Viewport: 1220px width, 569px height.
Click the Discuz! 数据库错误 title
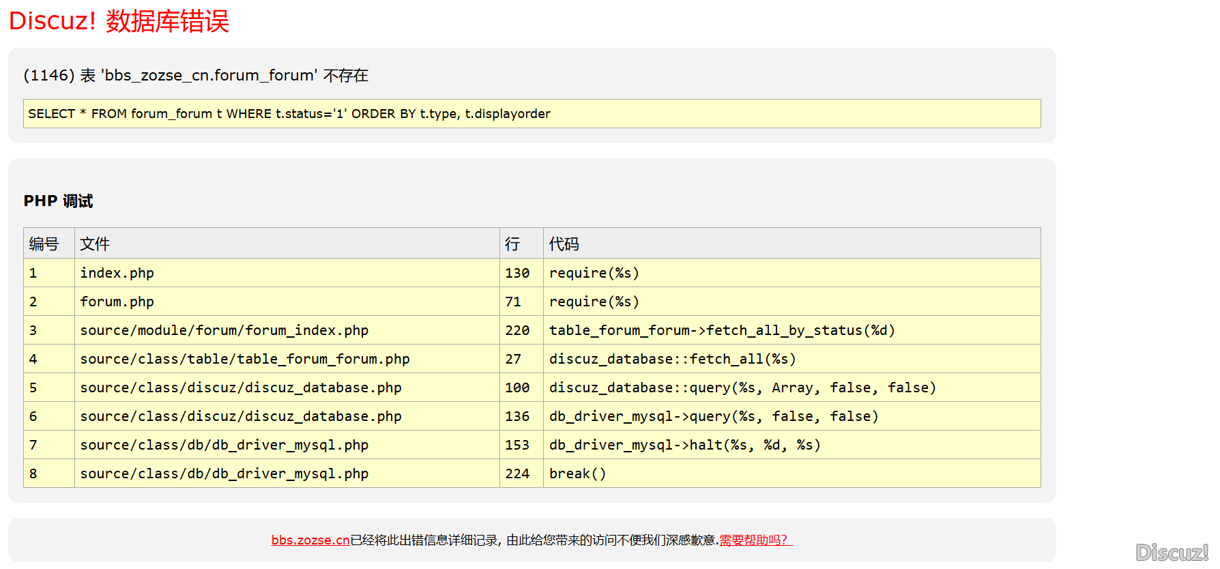[119, 21]
